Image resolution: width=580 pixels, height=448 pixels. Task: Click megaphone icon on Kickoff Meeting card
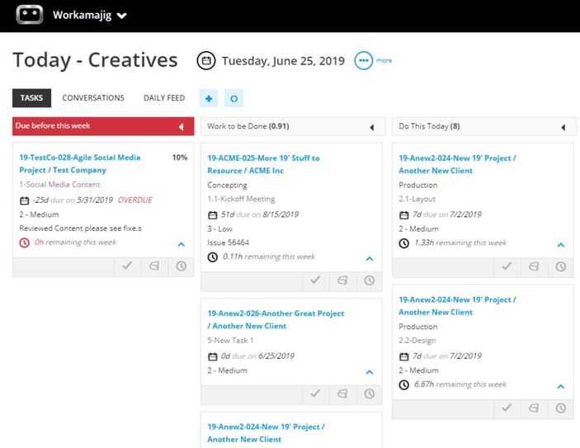[342, 280]
